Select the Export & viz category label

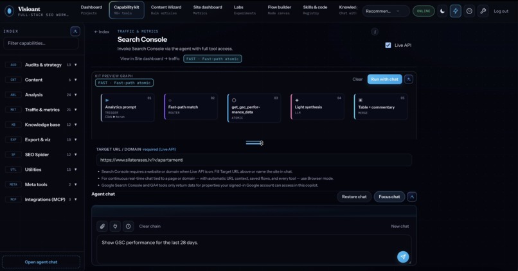[37, 139]
